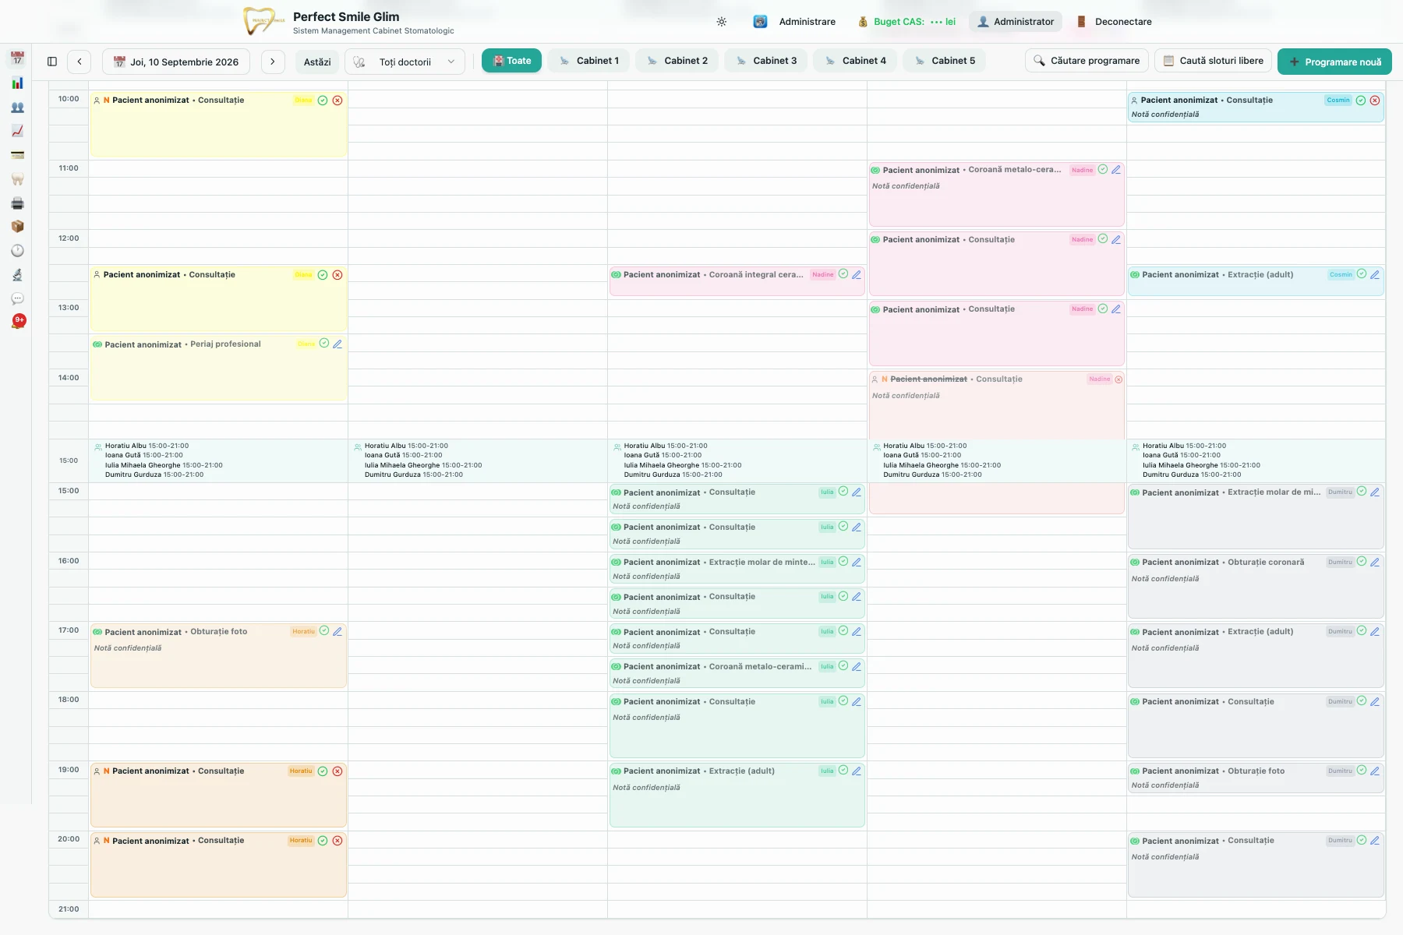The width and height of the screenshot is (1403, 935).
Task: Click the pencil on Coroană integral cera... appointment
Action: coord(857,274)
